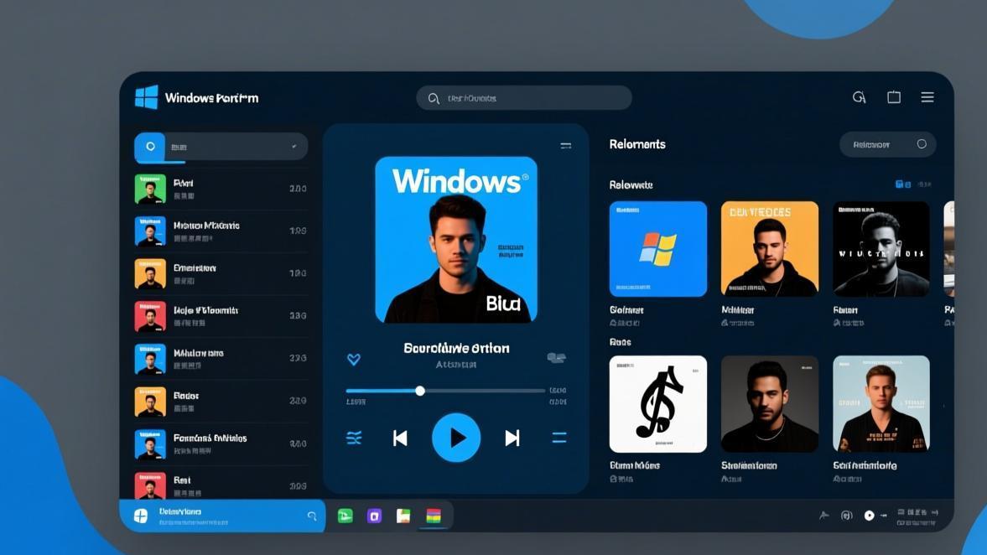The height and width of the screenshot is (555, 987).
Task: Open the Windows logo album thumbnail
Action: coord(657,249)
